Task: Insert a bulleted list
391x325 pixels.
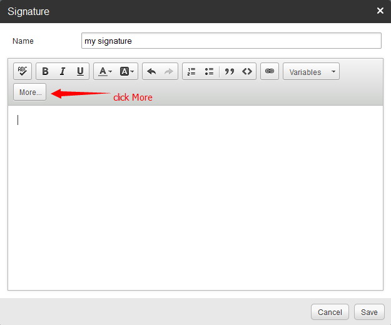Action: click(x=209, y=71)
